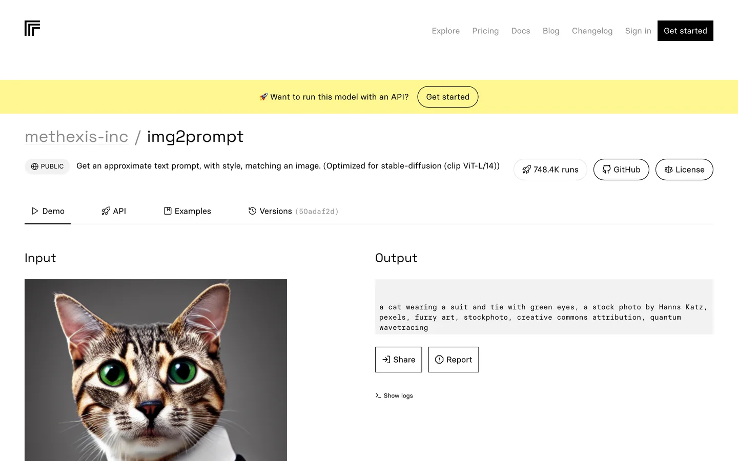The image size is (738, 461).
Task: View the License button
Action: coord(684,170)
